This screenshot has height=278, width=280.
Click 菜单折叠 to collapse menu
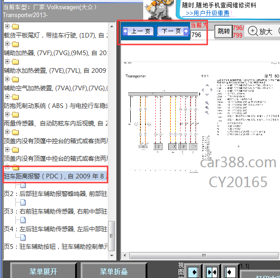pos(114,272)
